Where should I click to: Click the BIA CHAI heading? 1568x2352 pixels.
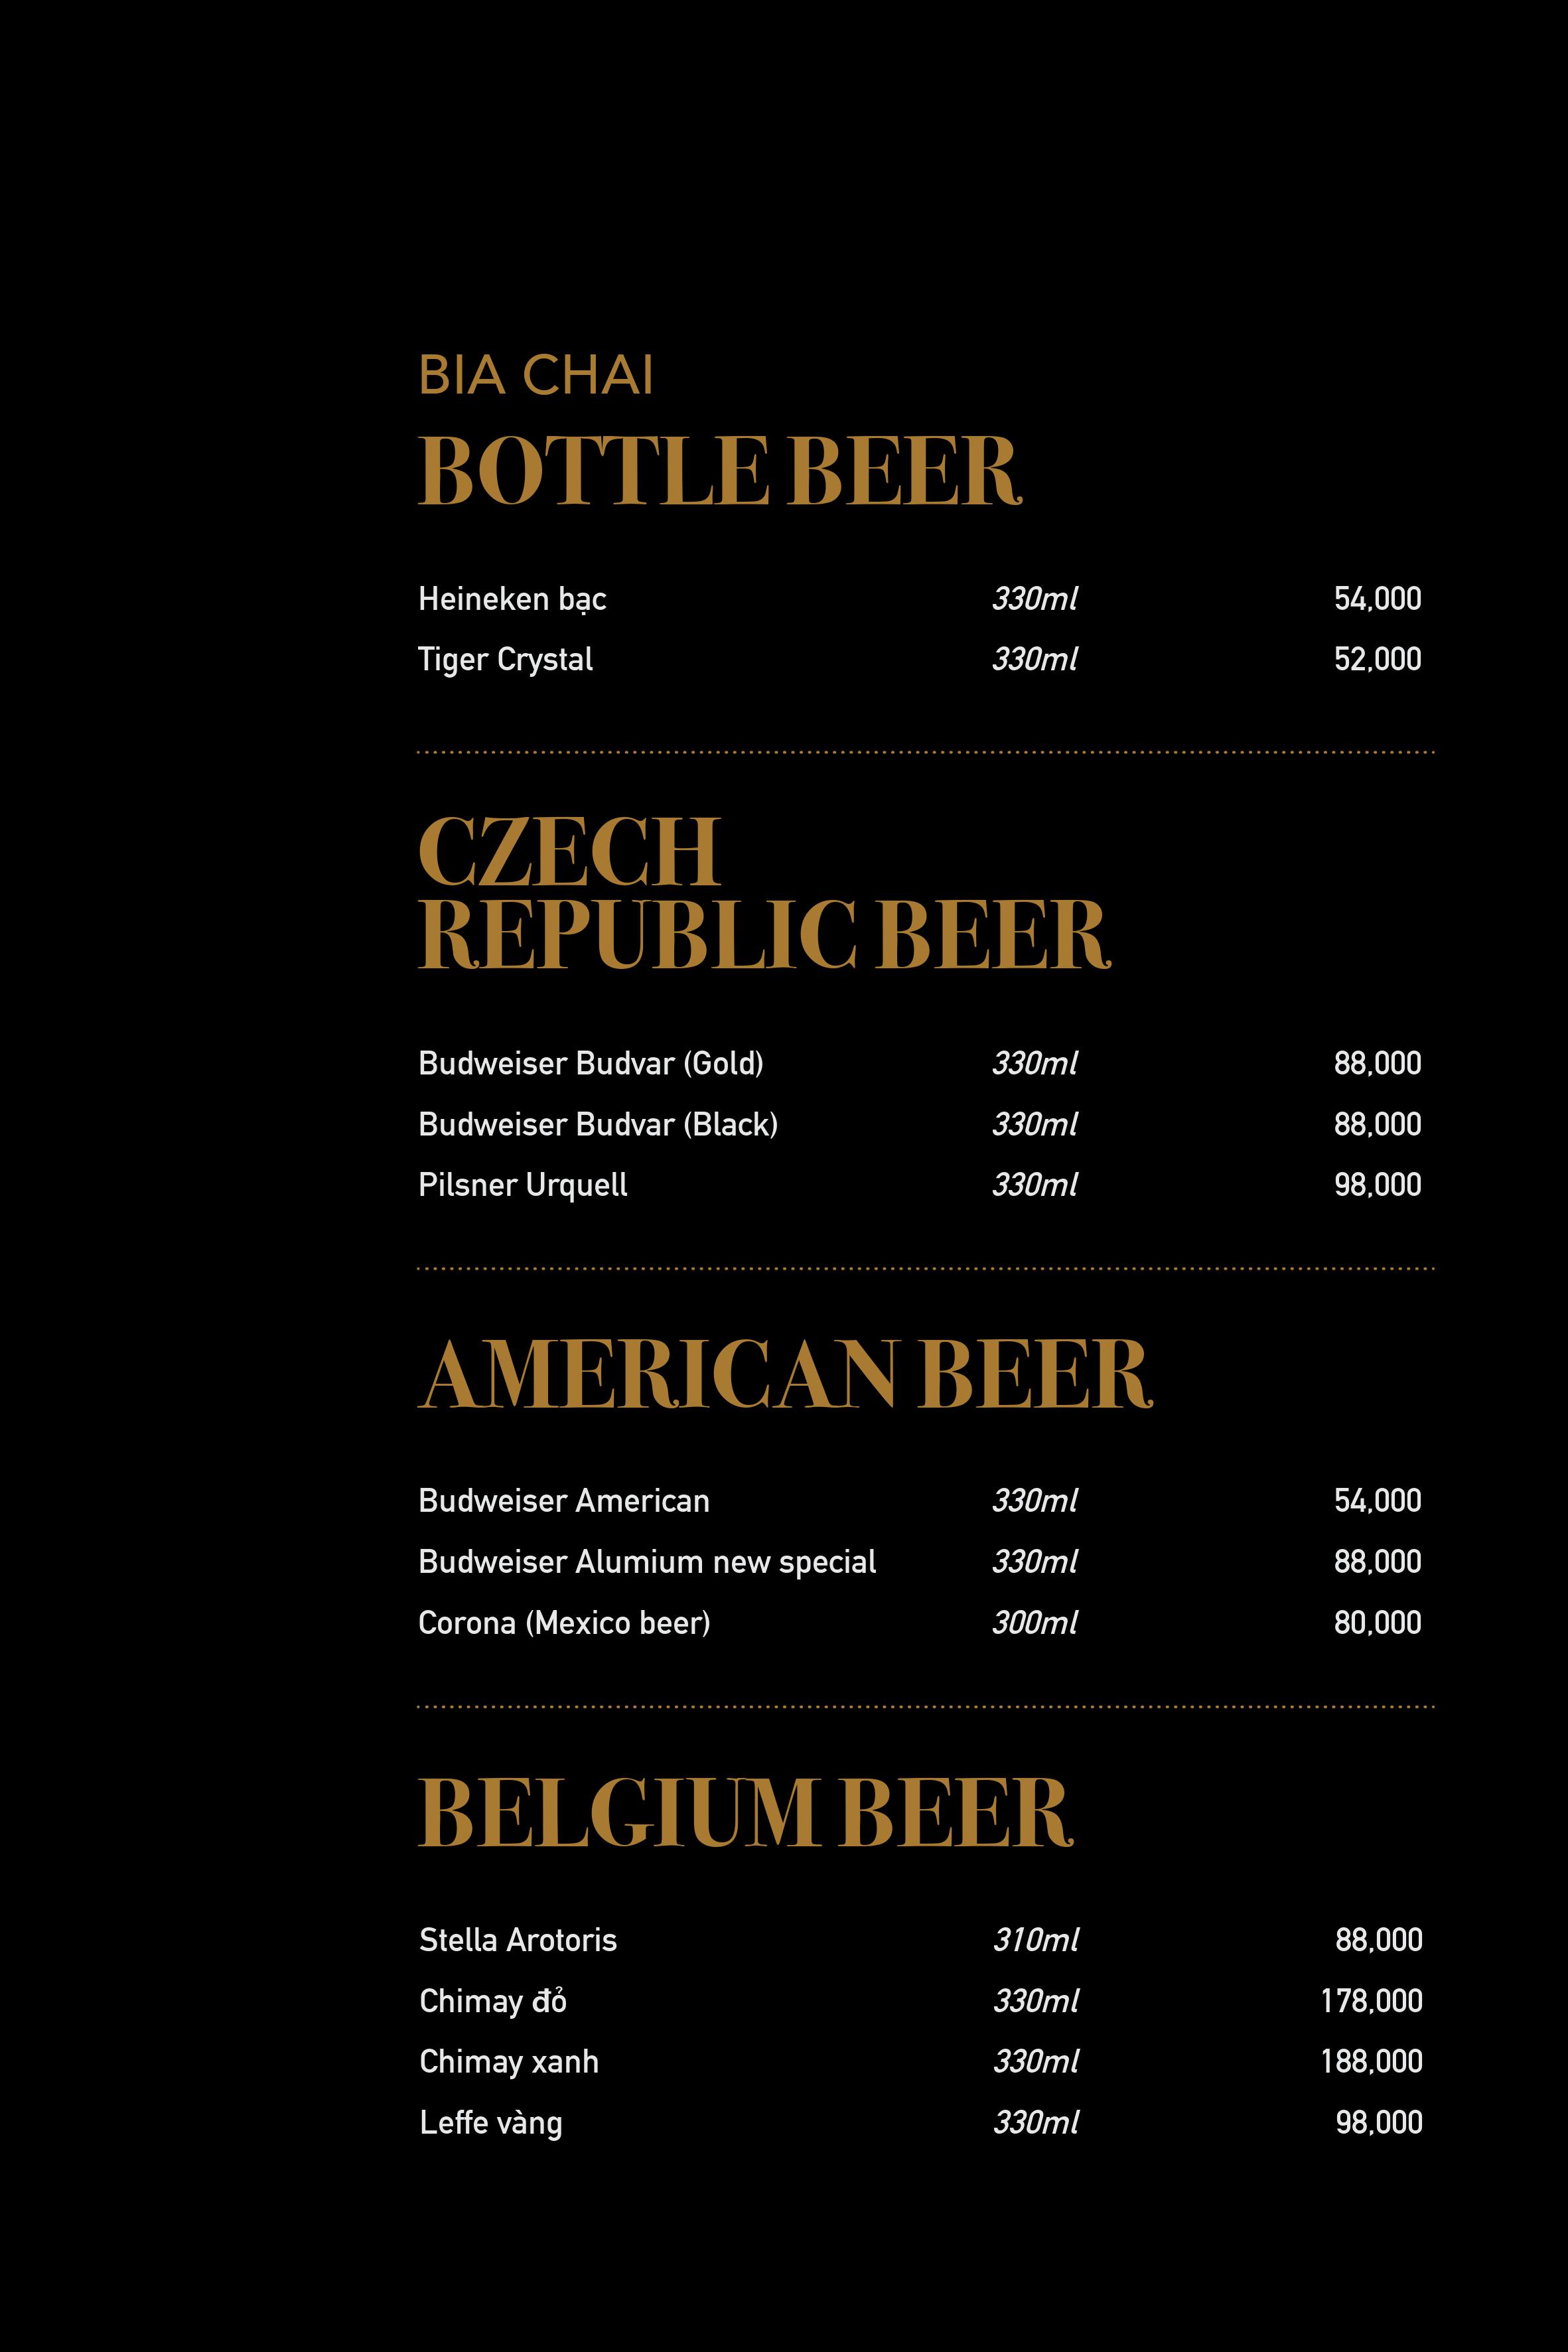[x=535, y=376]
